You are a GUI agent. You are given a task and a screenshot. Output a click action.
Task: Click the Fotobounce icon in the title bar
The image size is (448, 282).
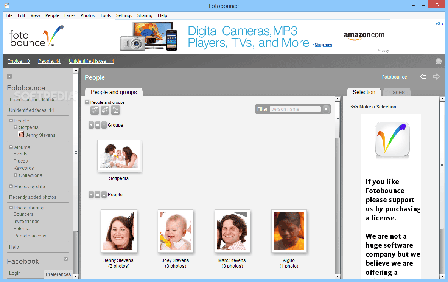[6, 5]
